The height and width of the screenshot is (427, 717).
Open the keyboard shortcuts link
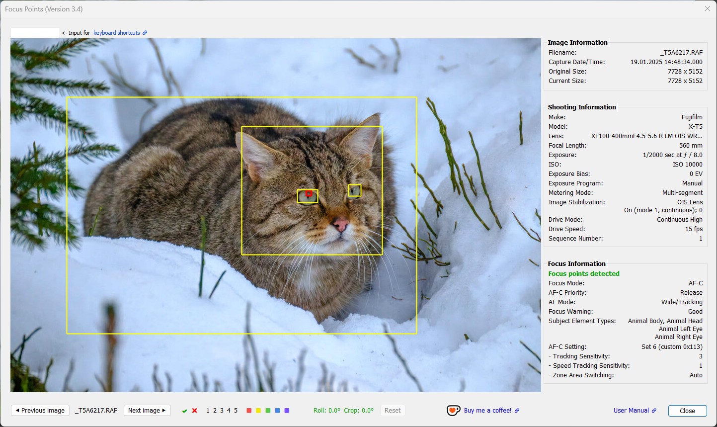pyautogui.click(x=117, y=33)
